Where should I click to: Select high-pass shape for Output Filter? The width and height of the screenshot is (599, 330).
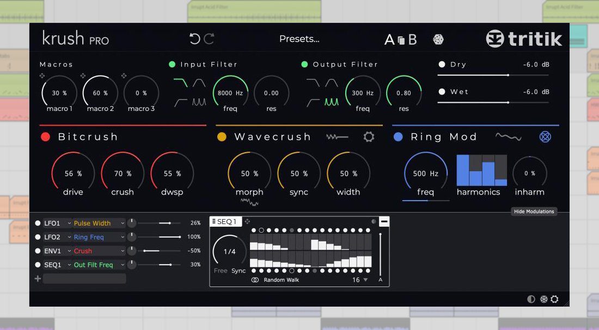click(313, 102)
